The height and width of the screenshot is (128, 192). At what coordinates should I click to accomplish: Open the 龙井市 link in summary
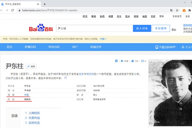(83, 74)
